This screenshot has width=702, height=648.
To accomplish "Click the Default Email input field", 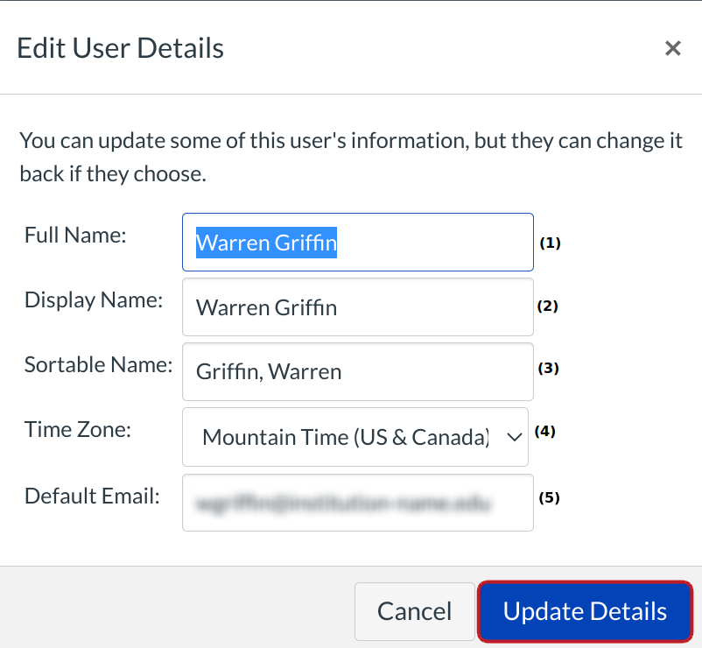I will [357, 503].
